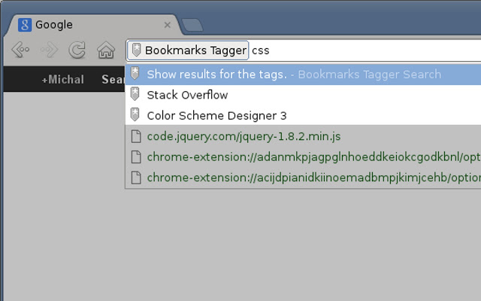
Task: Click page icon beside code.jquery.com entry
Action: pyautogui.click(x=136, y=136)
